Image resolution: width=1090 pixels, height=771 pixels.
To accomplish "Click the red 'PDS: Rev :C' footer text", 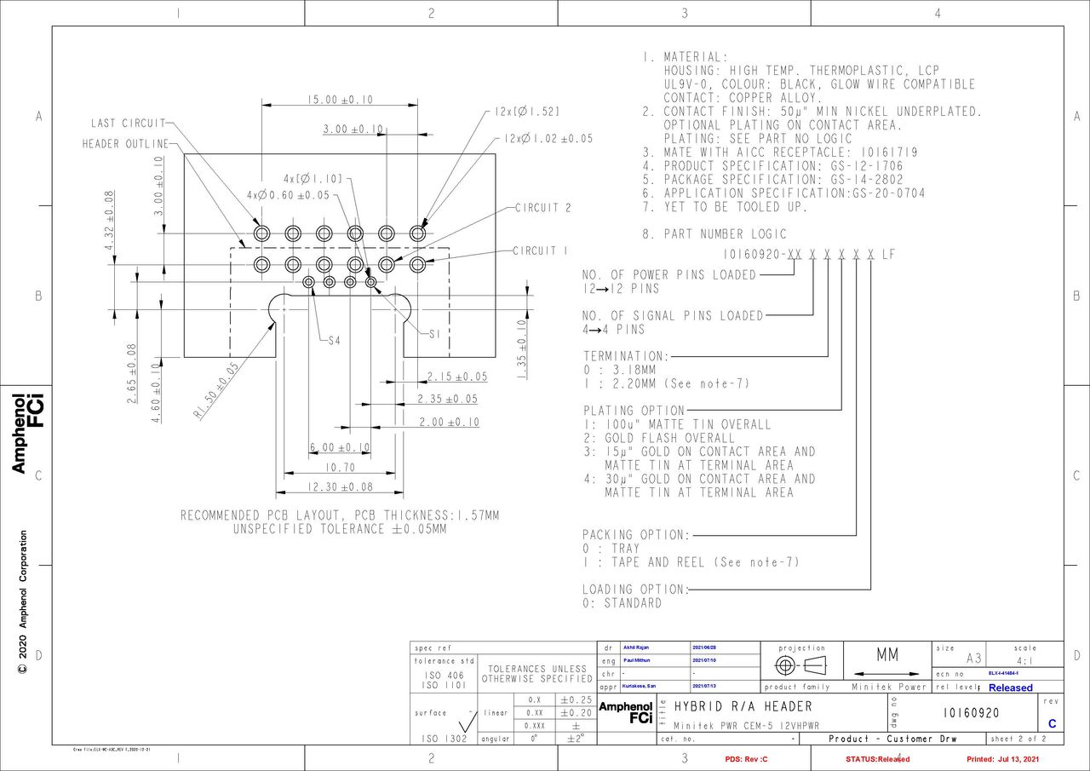I will coord(746,759).
